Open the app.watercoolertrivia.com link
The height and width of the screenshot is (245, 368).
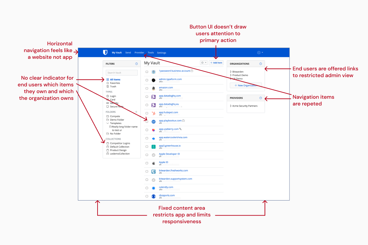173,137
